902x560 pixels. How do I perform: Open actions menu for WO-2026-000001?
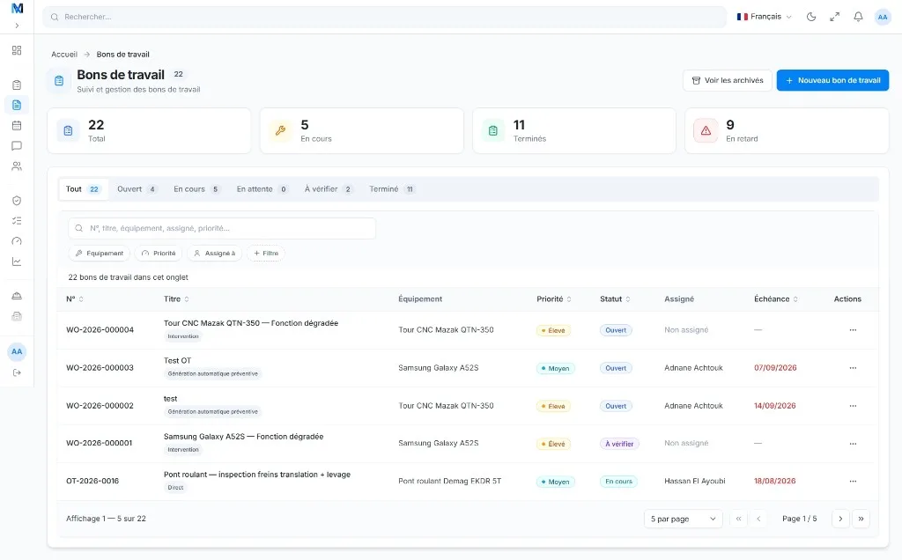(853, 444)
